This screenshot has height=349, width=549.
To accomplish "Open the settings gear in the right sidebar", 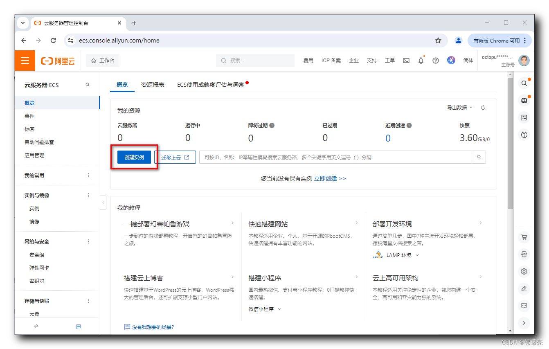I will tap(524, 271).
